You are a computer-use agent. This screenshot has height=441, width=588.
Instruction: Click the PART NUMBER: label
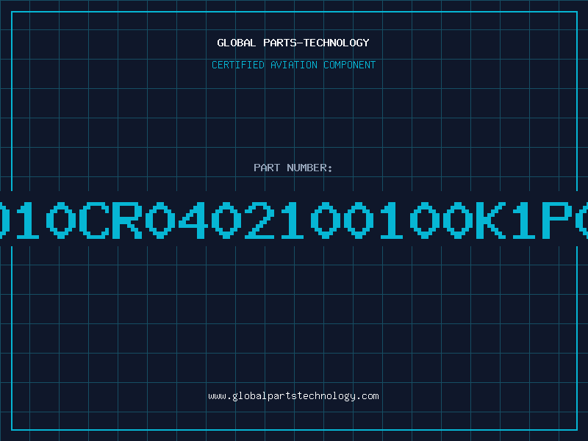tap(293, 168)
